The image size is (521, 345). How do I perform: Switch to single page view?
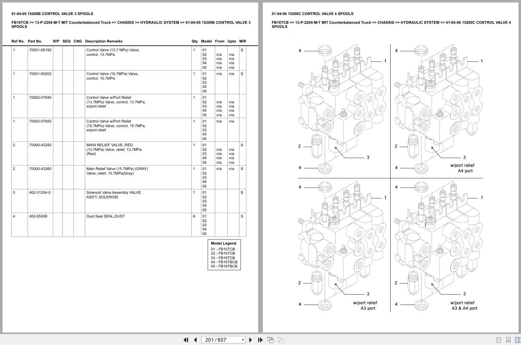(x=499, y=340)
